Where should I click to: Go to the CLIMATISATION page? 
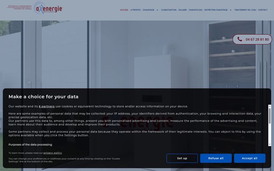[169, 10]
